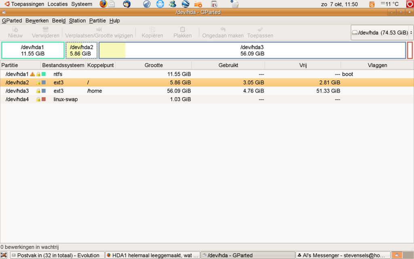Open the Partitie menu
The height and width of the screenshot is (259, 414).
click(97, 21)
